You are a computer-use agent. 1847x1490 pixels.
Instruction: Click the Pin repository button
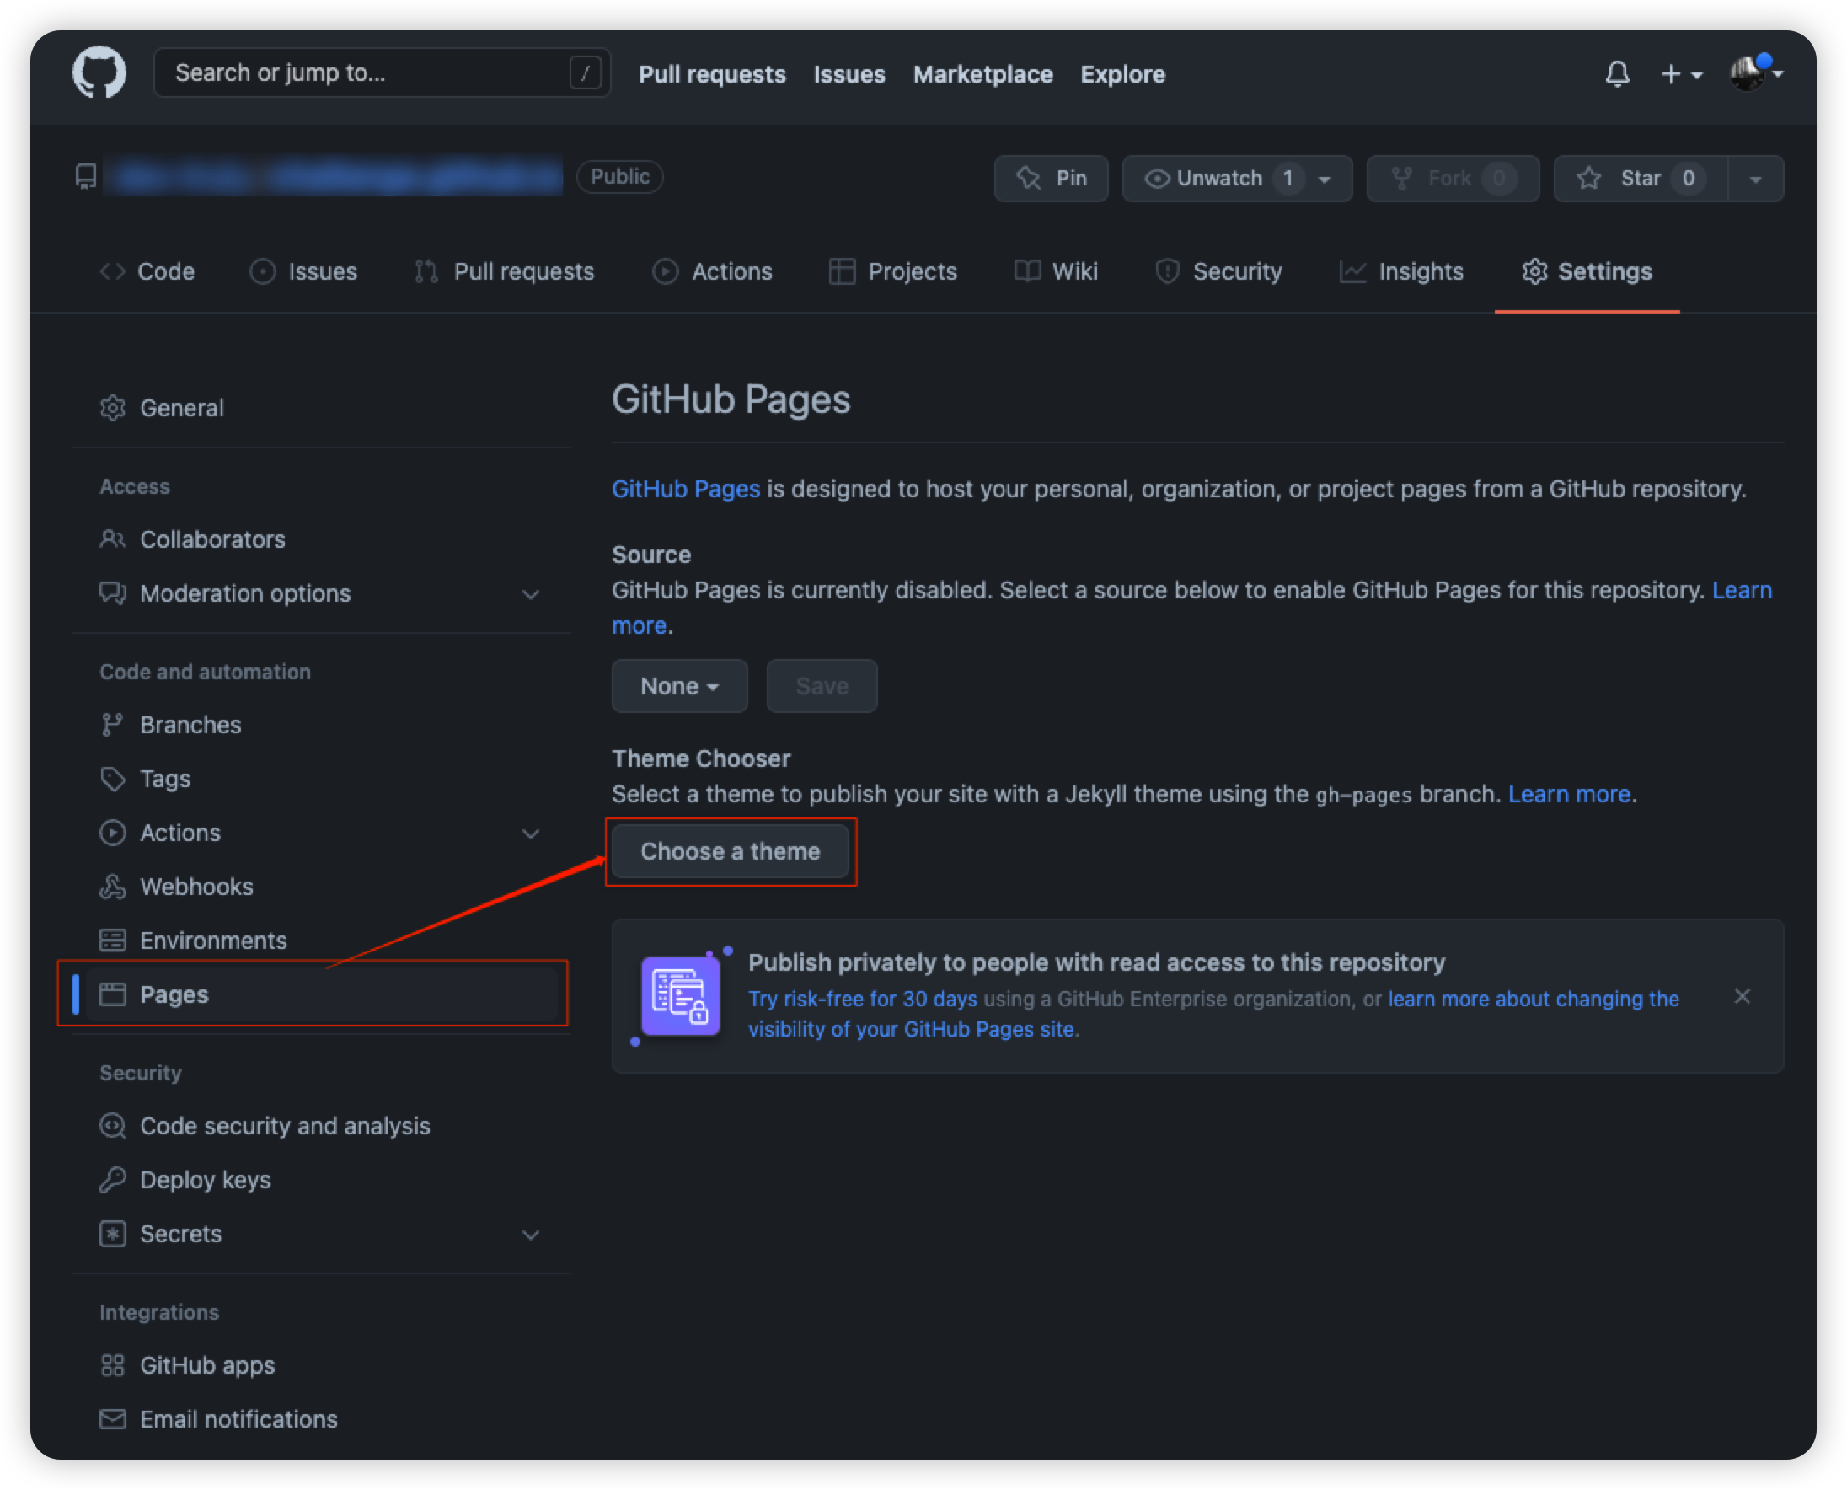[1051, 178]
